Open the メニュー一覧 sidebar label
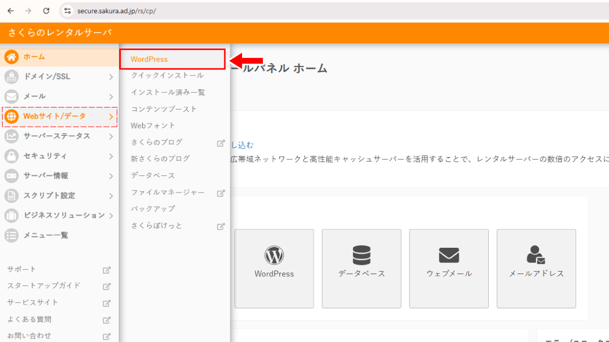The width and height of the screenshot is (609, 342). 46,235
